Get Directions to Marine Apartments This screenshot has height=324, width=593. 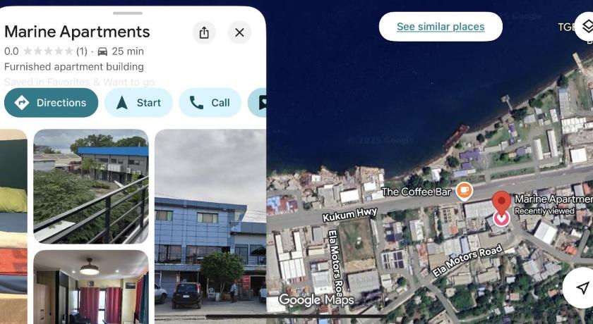click(x=51, y=103)
